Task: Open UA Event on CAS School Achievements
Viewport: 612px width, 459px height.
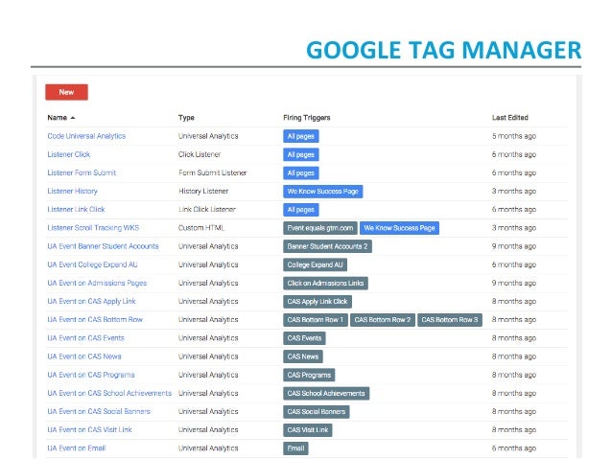Action: point(109,393)
